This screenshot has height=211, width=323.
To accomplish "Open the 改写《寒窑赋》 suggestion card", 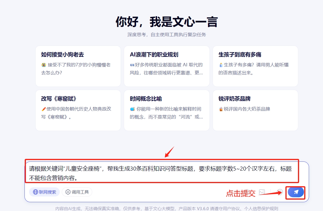I will tap(78, 110).
